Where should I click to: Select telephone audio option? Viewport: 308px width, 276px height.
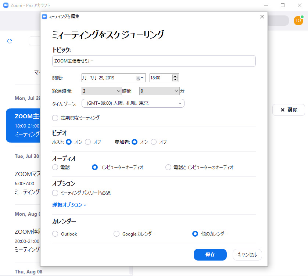tap(55, 167)
